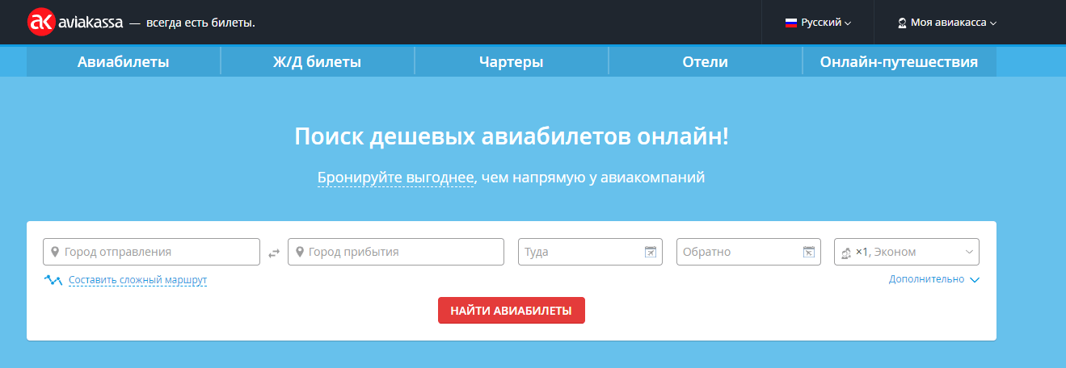This screenshot has height=368, width=1066.
Task: Focus the Город отправления input field
Action: [x=152, y=252]
